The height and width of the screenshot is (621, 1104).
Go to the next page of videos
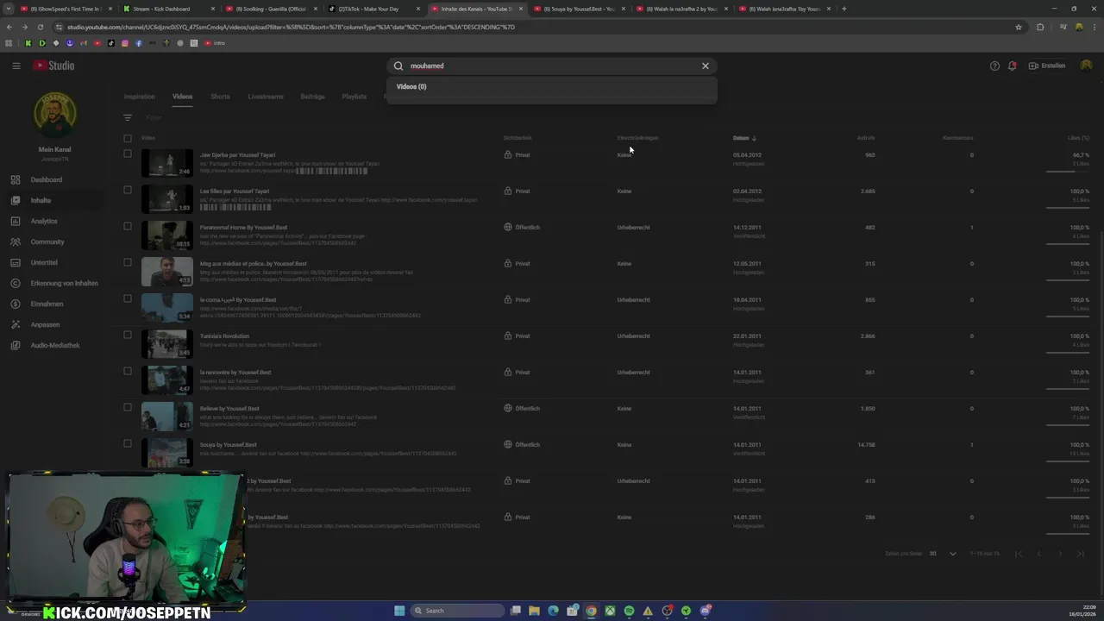(1060, 553)
